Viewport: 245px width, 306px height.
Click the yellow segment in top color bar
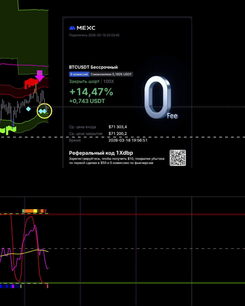35,211
